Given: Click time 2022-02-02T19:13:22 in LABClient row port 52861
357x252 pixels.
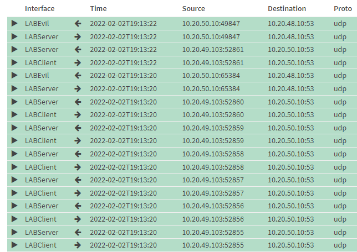Looking at the screenshot, I should tap(124, 62).
